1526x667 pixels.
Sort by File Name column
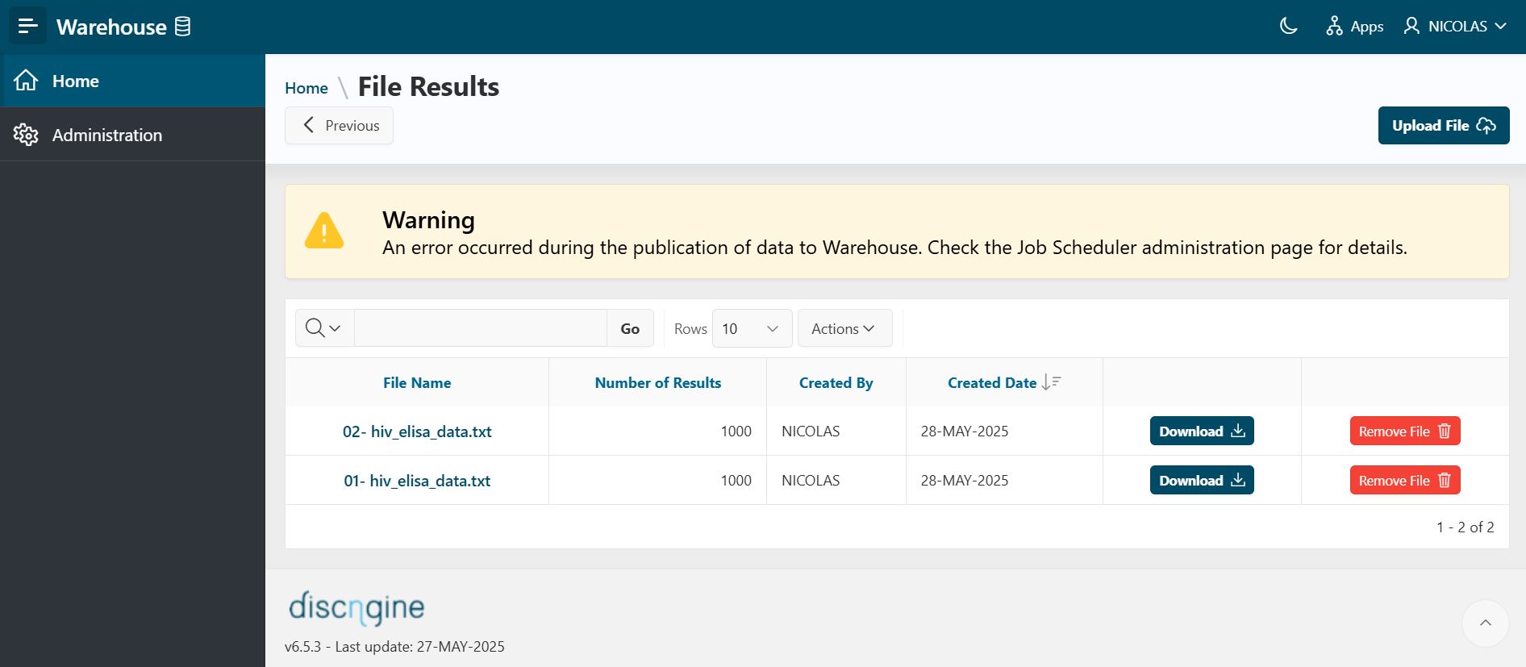pyautogui.click(x=417, y=383)
